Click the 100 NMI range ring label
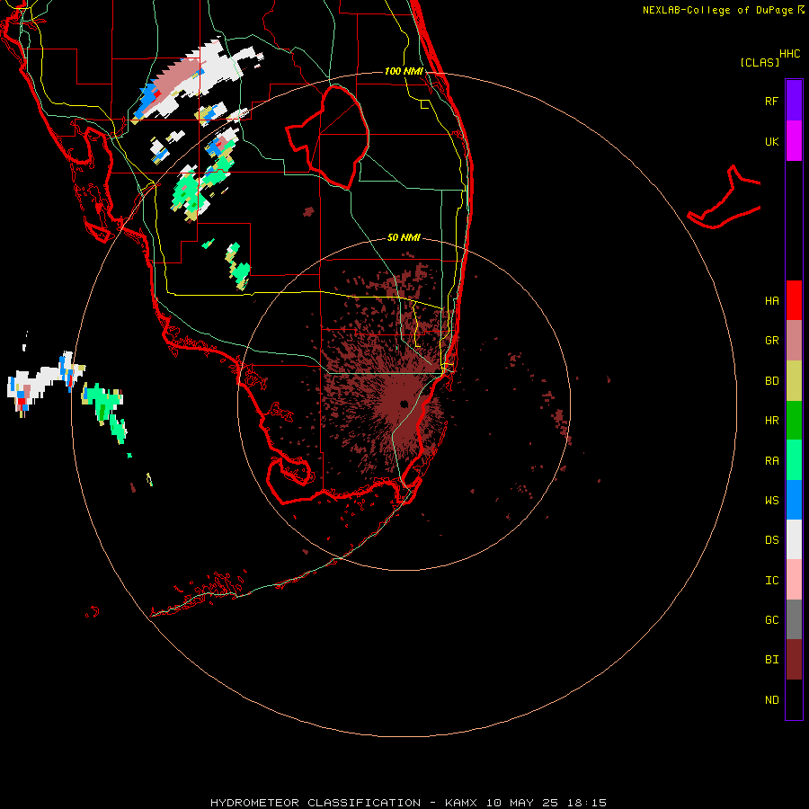Screen dimensions: 809x809 pos(404,71)
